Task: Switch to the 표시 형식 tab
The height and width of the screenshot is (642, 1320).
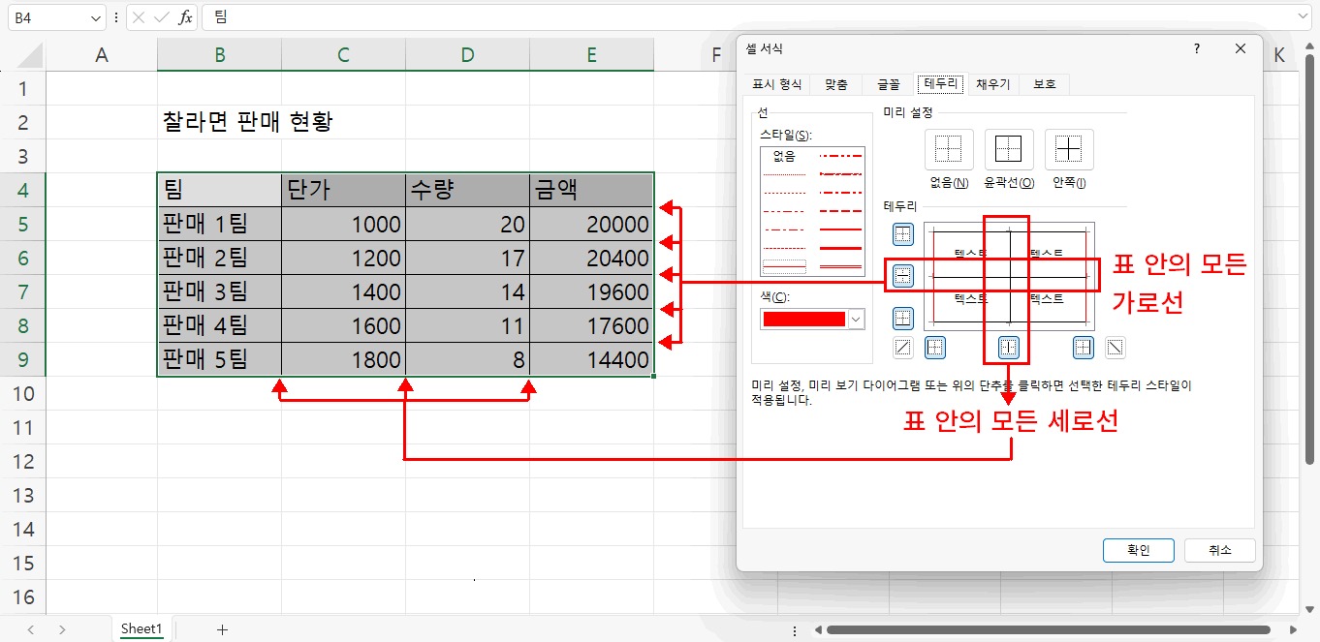Action: 777,84
